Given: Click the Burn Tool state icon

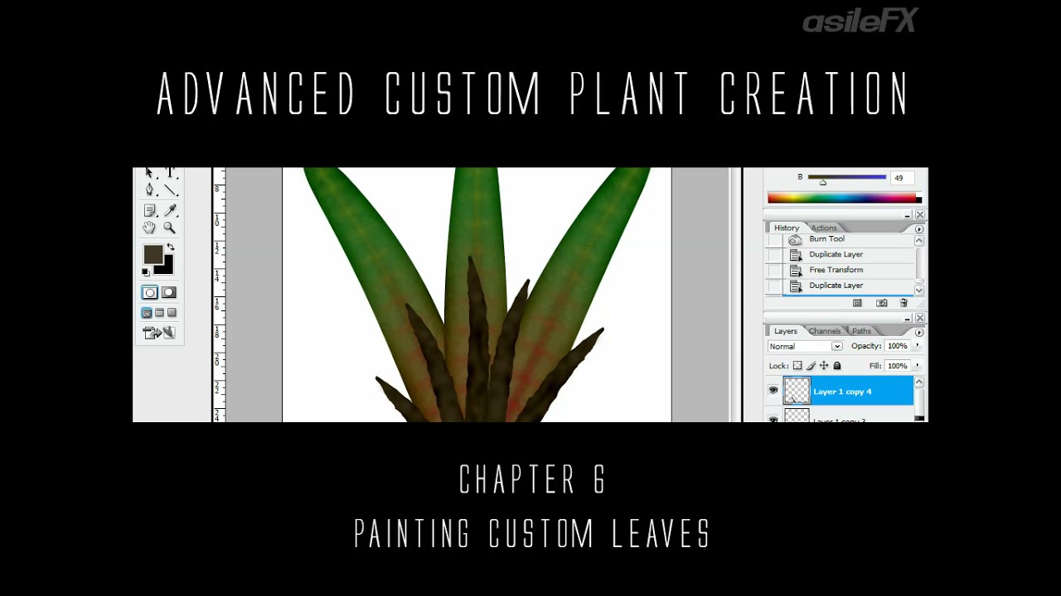Looking at the screenshot, I should [796, 239].
